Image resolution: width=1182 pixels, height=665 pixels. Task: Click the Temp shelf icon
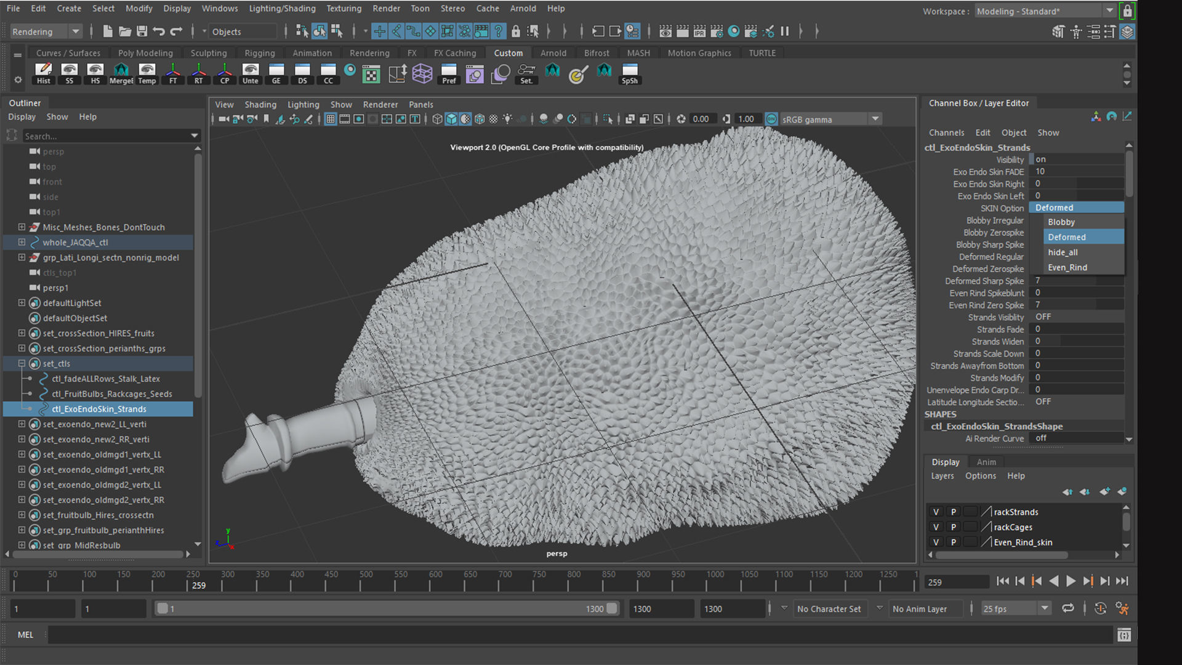click(147, 73)
